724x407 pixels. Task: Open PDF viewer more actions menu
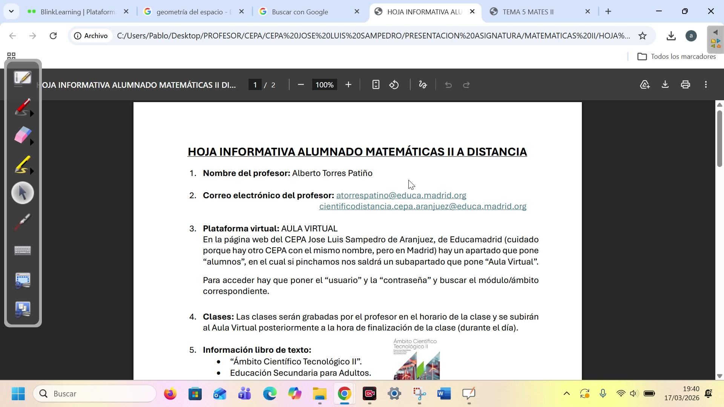coord(706,85)
